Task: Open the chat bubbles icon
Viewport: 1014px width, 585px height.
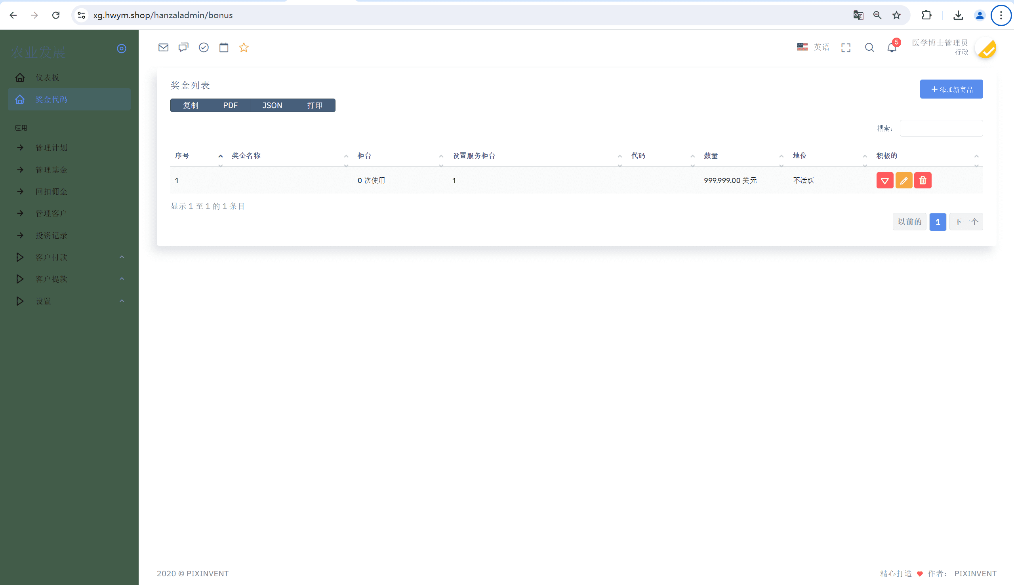Action: click(183, 47)
